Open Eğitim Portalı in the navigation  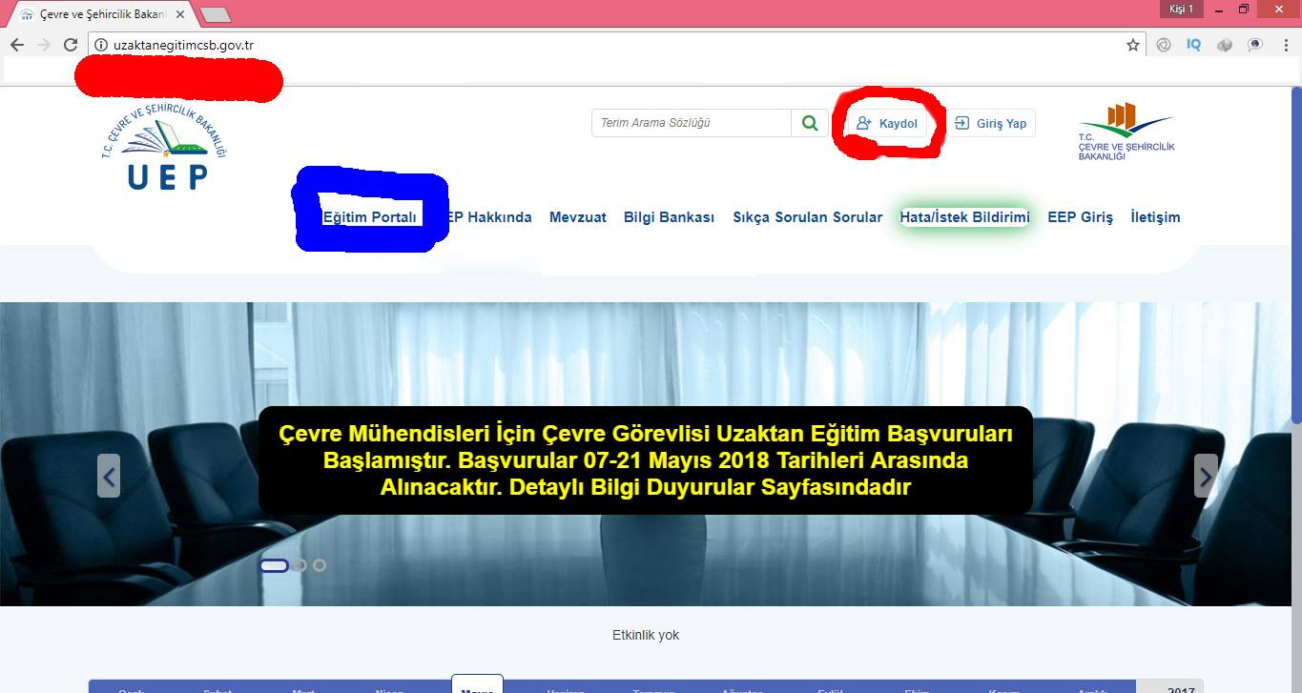coord(370,217)
